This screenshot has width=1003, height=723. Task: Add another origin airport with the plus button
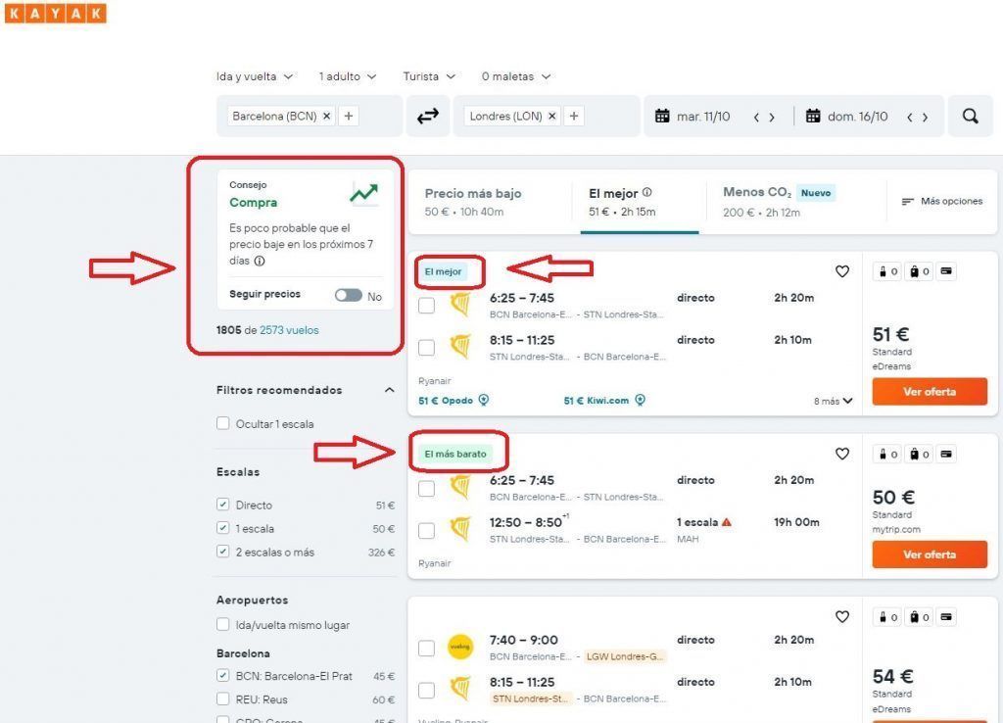click(349, 116)
